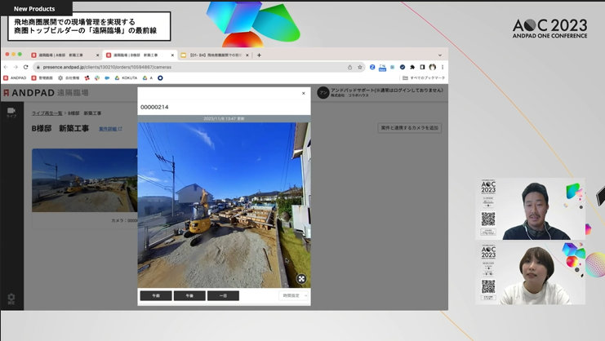The image size is (605, 341).
Task: Switch to the B様邸 新築工事 browser tab
Action: pos(138,55)
